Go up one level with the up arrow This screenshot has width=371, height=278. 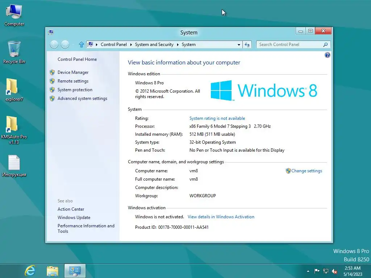(x=81, y=45)
